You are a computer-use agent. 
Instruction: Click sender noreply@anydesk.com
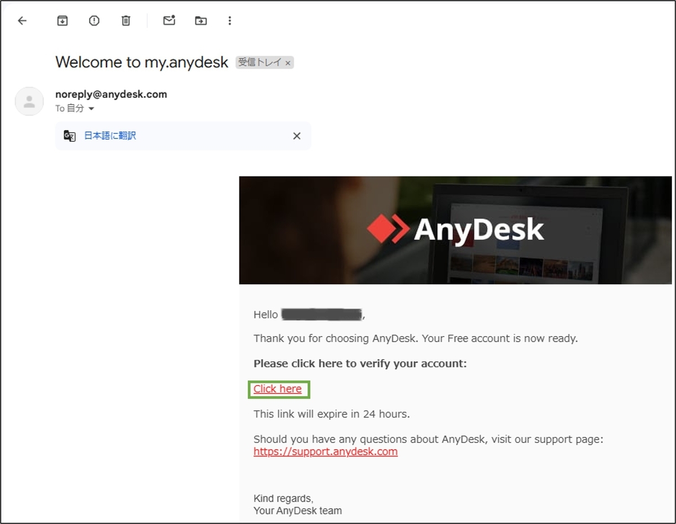coord(111,95)
